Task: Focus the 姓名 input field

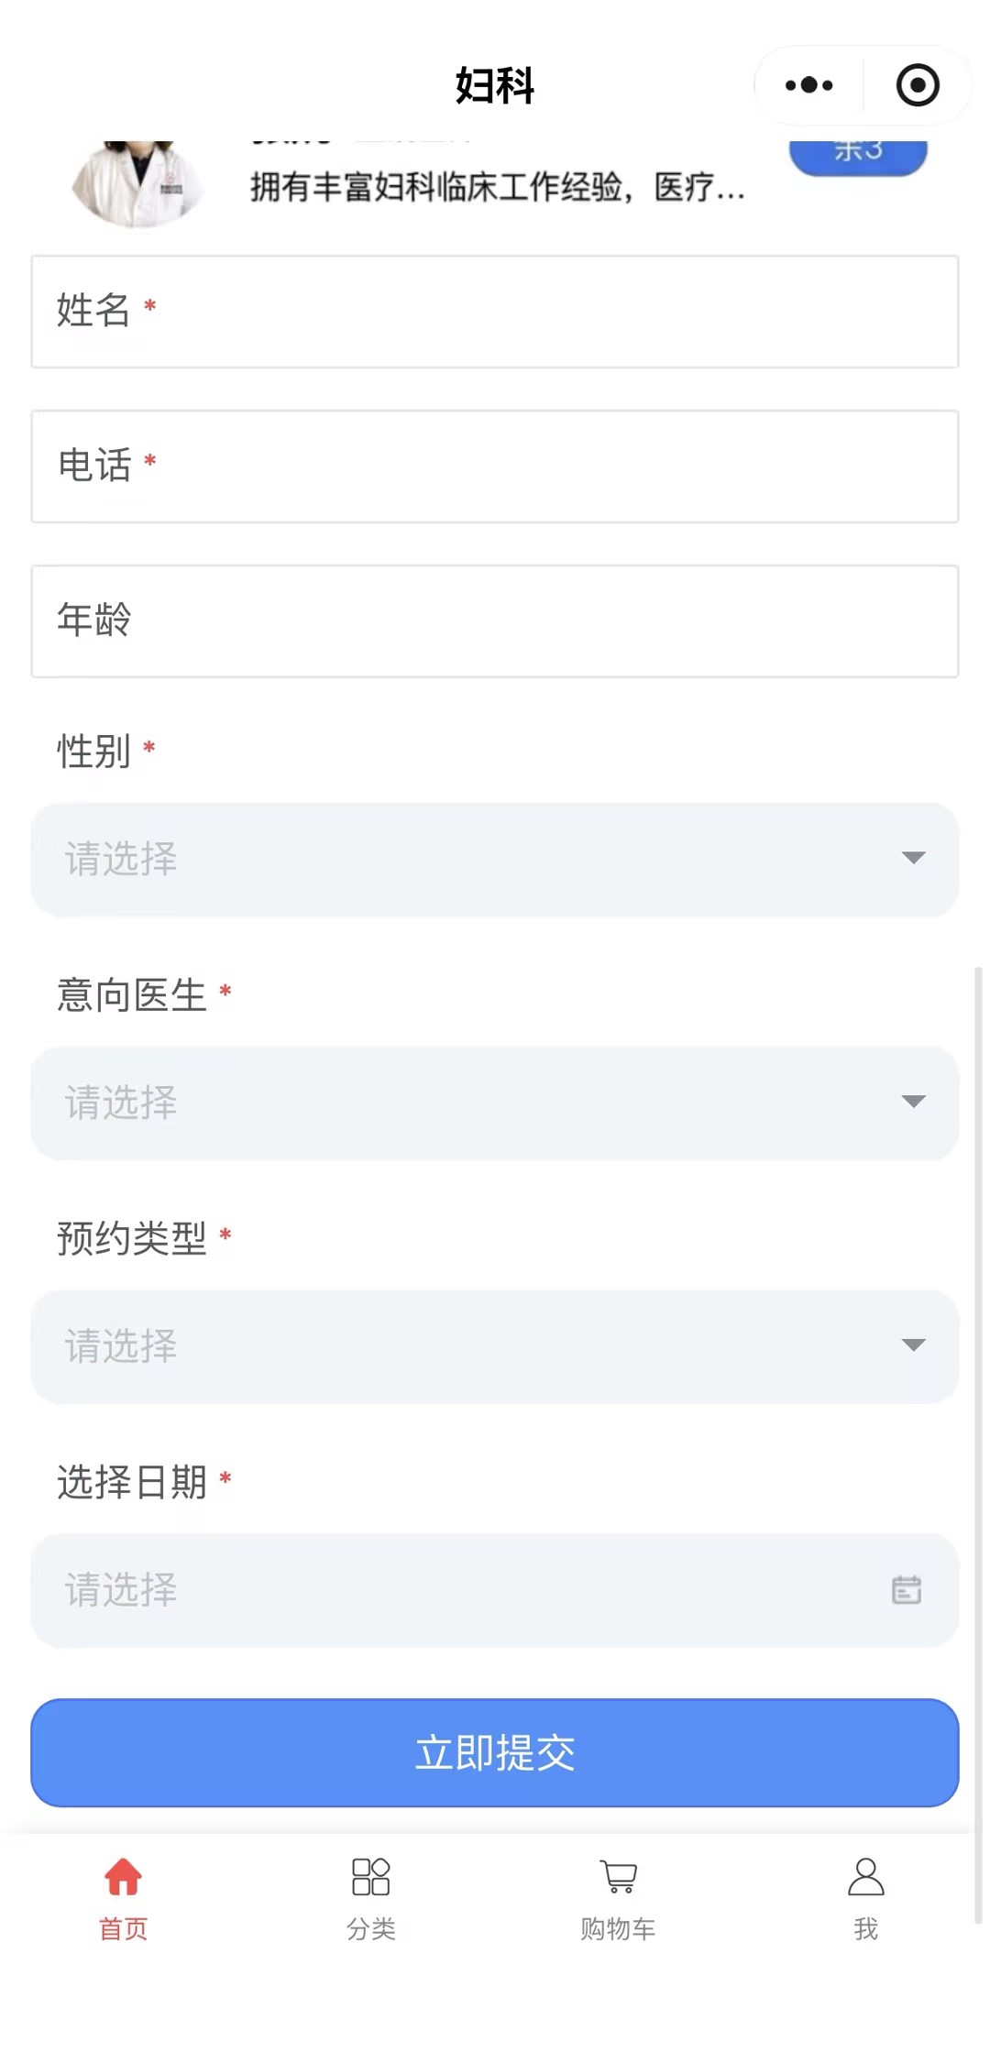Action: tap(495, 312)
